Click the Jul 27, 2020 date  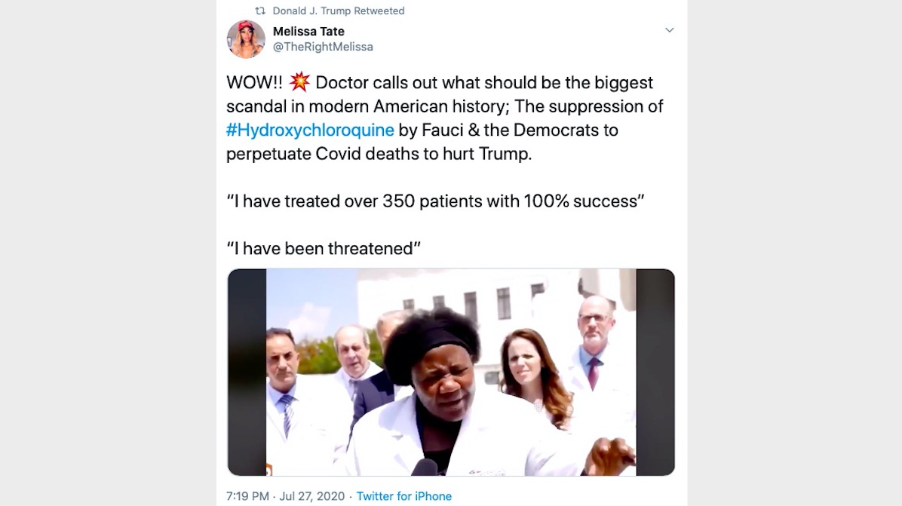pyautogui.click(x=311, y=496)
